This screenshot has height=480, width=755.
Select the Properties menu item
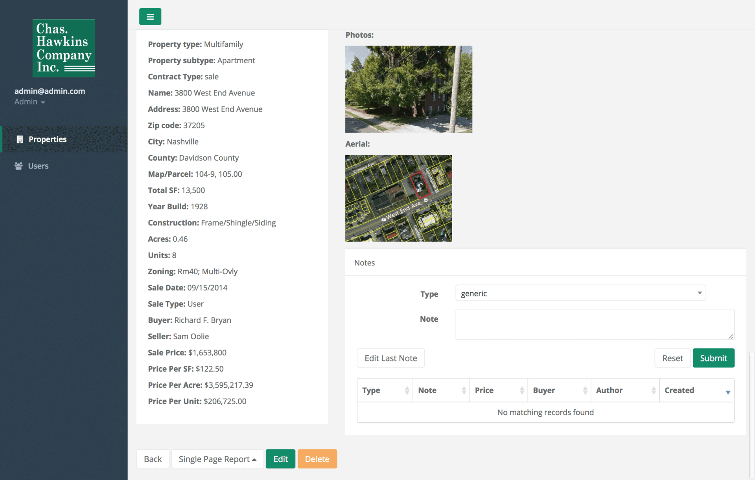pyautogui.click(x=47, y=139)
